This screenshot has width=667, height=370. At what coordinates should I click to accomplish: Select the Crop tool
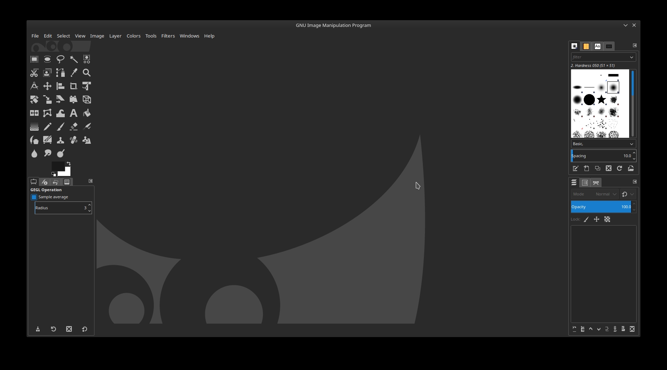click(74, 86)
